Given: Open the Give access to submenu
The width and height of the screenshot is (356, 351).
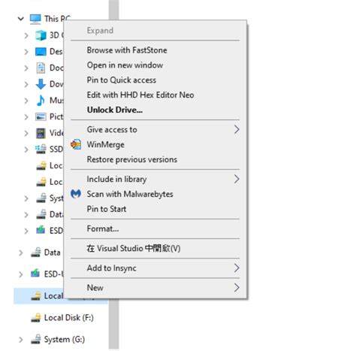Looking at the screenshot, I should 155,129.
